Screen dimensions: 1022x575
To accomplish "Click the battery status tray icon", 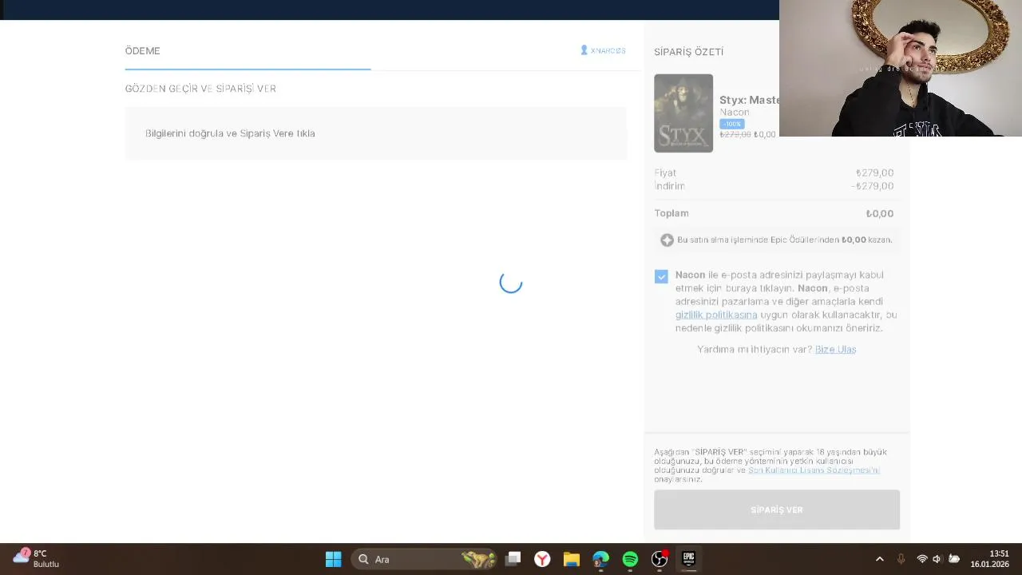I will coord(953,559).
